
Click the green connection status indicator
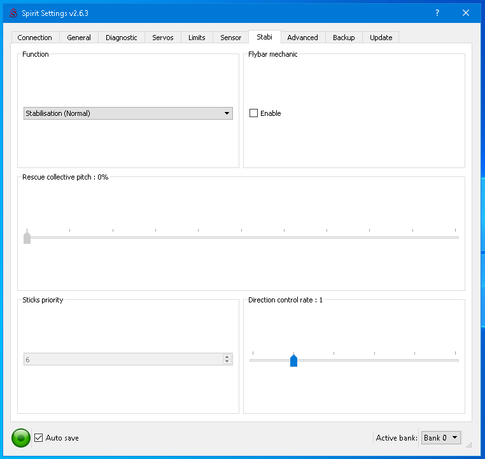tap(21, 438)
